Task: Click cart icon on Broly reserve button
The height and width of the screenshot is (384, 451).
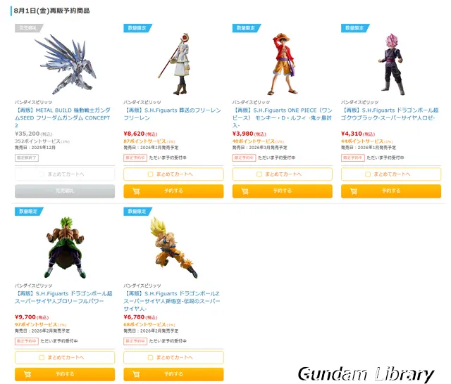Action: coord(27,374)
